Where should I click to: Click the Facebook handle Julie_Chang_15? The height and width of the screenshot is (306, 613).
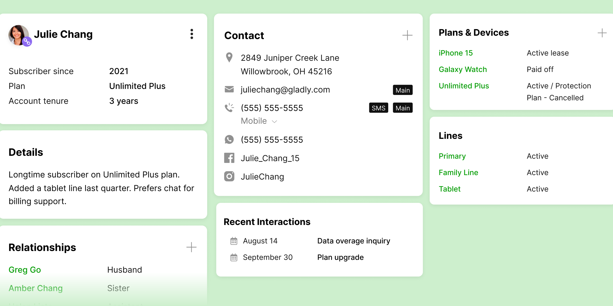(x=270, y=158)
